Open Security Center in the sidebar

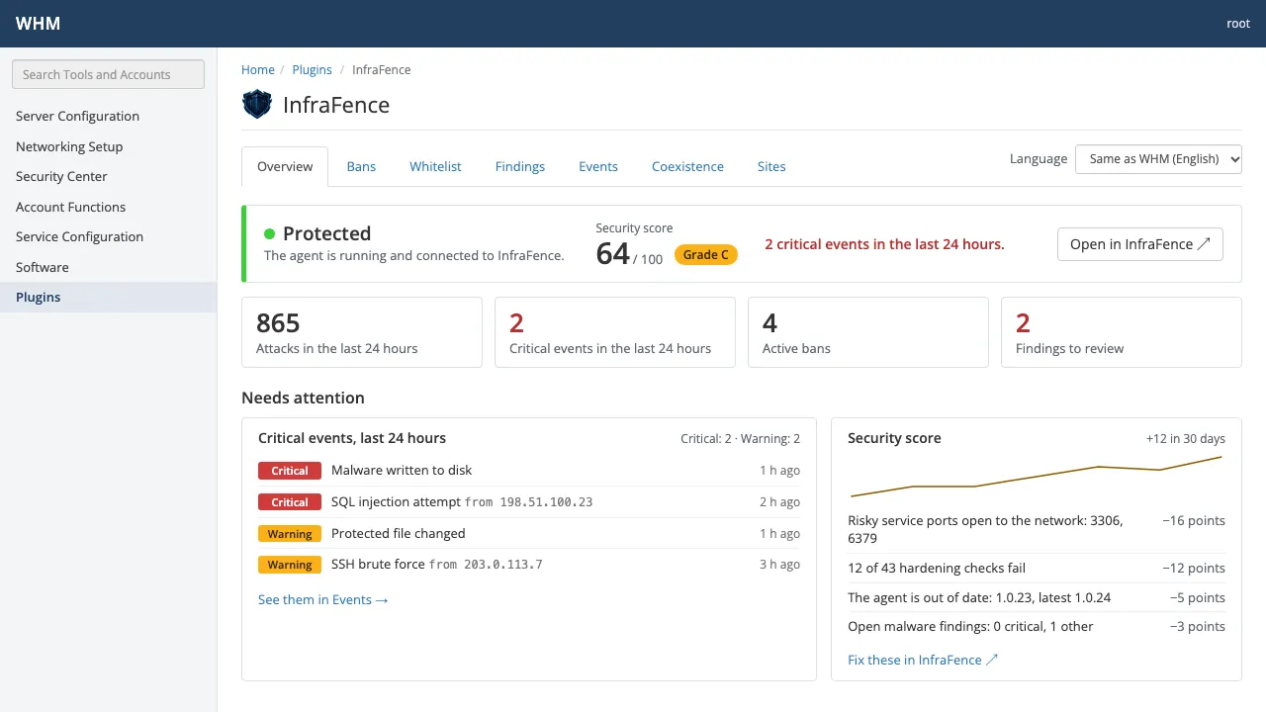tap(108, 176)
